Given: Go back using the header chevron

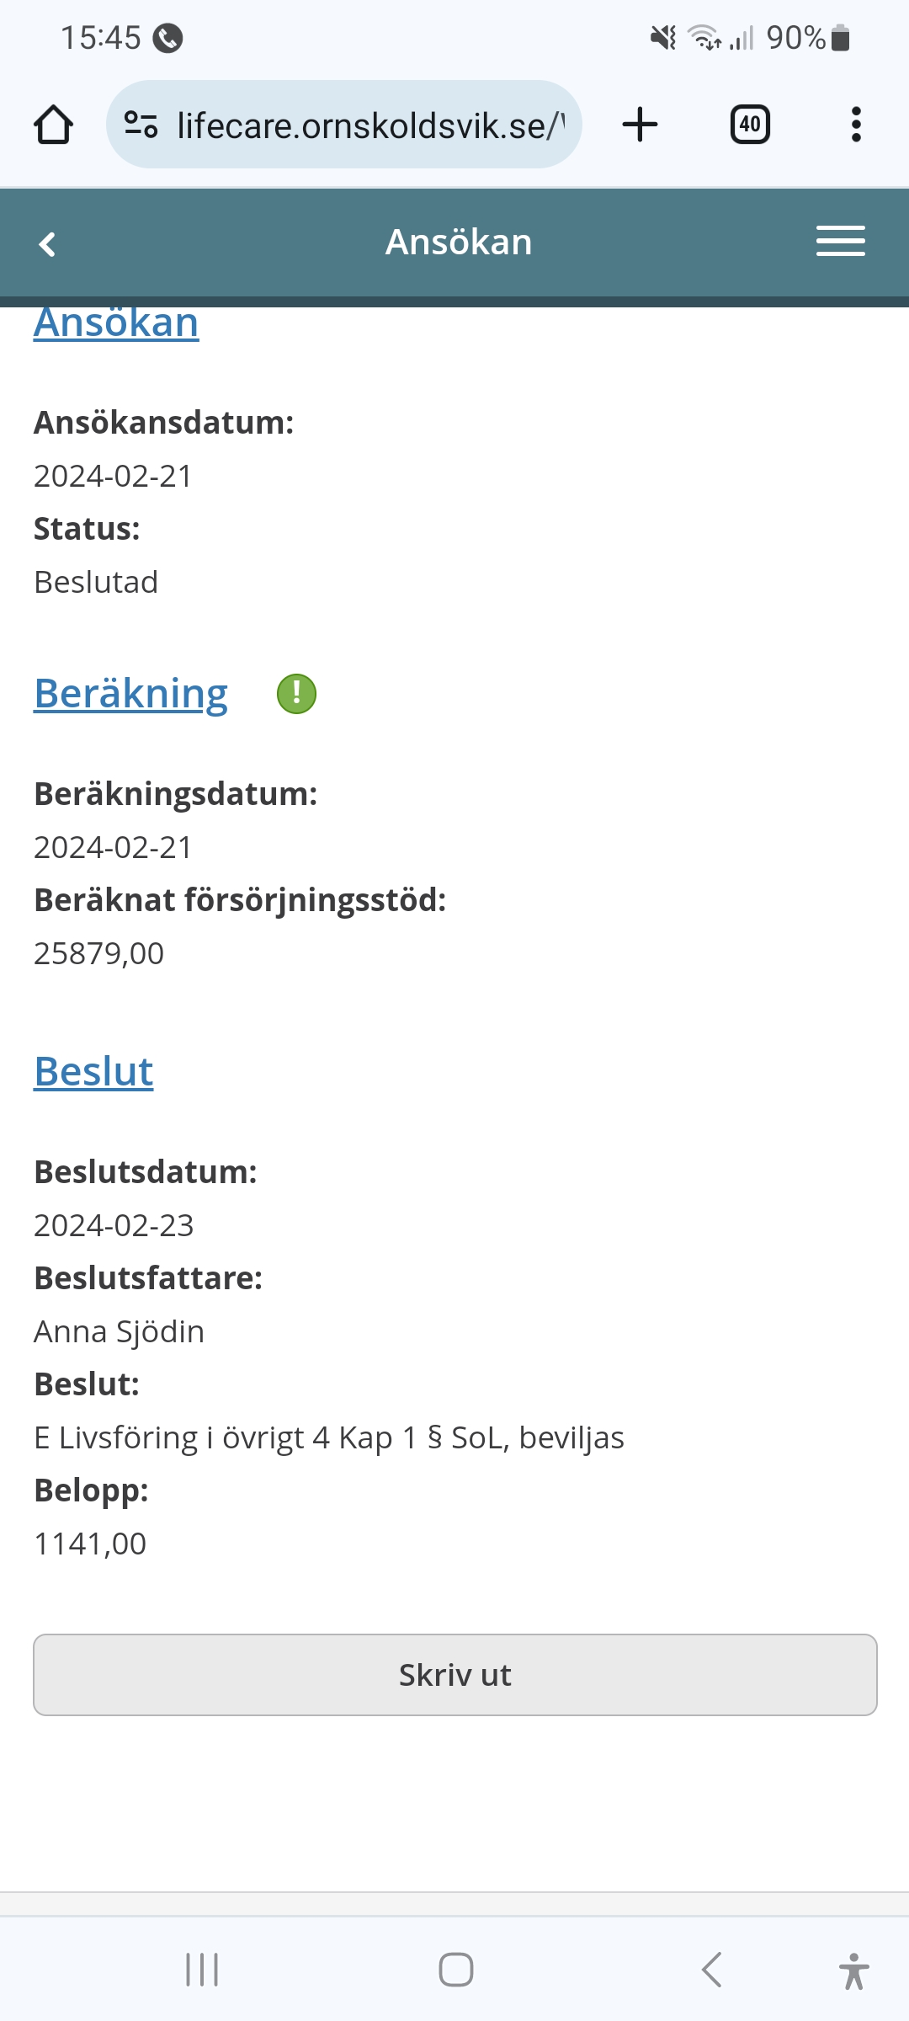Looking at the screenshot, I should pos(48,244).
